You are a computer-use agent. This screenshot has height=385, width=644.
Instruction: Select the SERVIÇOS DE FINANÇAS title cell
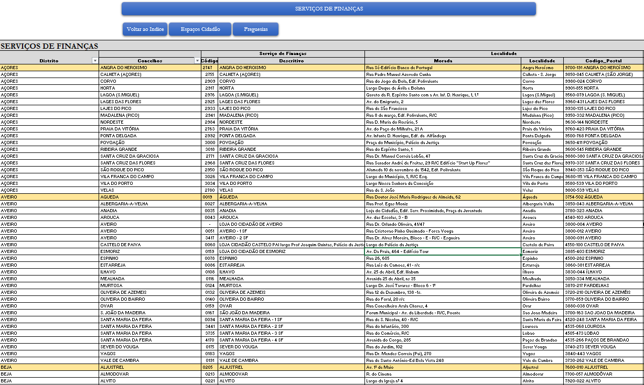(x=49, y=46)
